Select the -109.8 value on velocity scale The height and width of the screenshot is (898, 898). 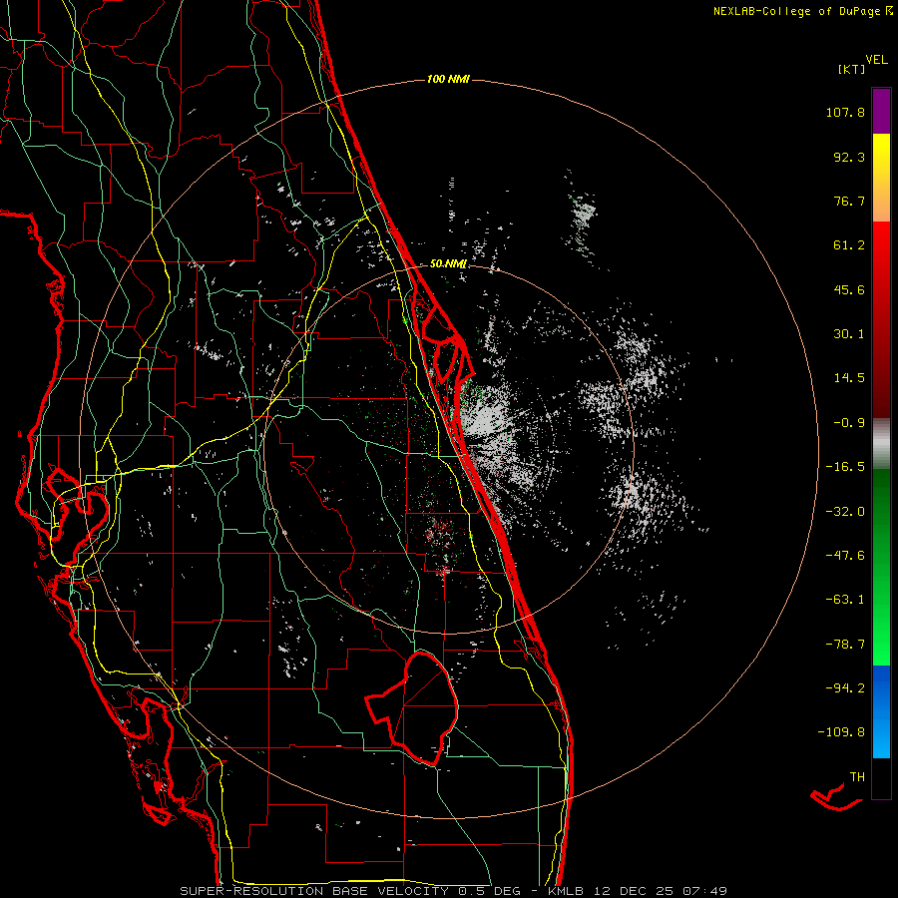point(841,732)
